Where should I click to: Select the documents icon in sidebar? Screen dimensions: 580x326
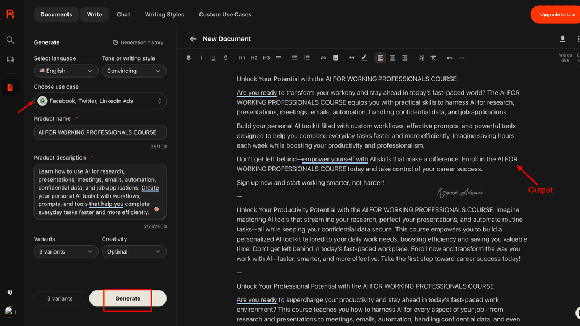pyautogui.click(x=10, y=88)
